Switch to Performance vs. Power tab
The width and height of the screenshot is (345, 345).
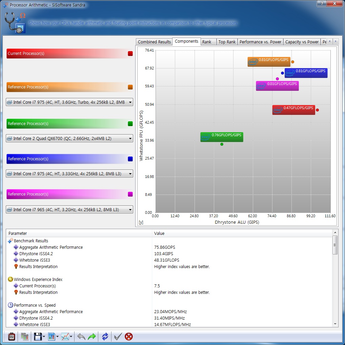[260, 42]
